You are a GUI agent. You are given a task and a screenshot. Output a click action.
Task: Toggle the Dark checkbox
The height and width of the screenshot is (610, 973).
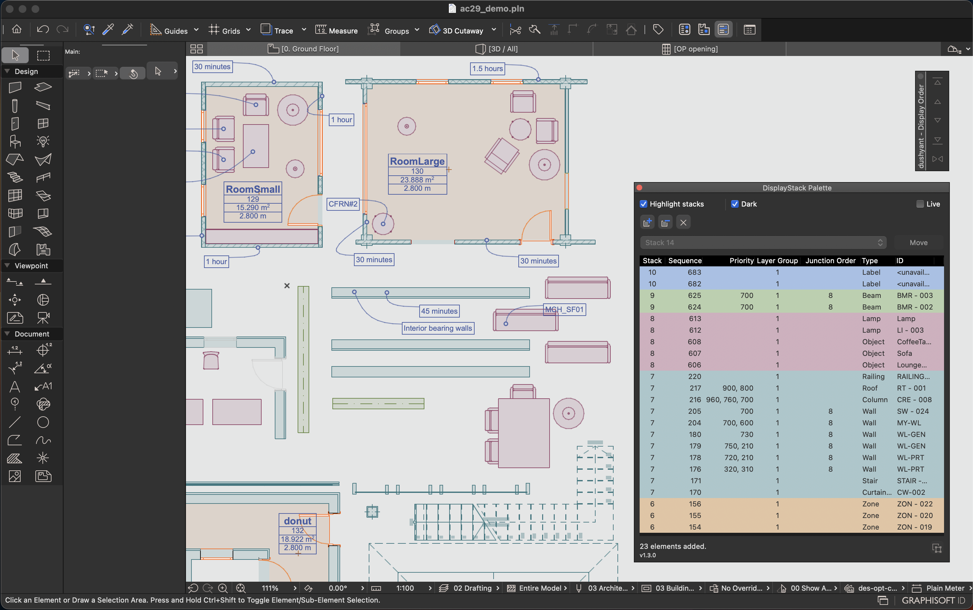point(735,204)
